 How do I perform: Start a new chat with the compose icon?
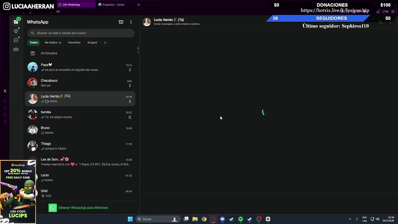coord(121,22)
